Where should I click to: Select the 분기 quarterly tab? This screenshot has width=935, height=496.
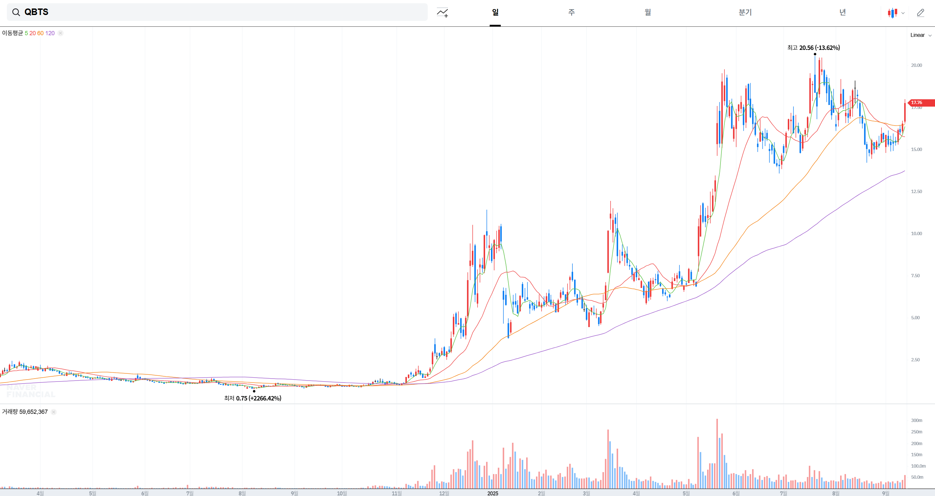pos(745,12)
